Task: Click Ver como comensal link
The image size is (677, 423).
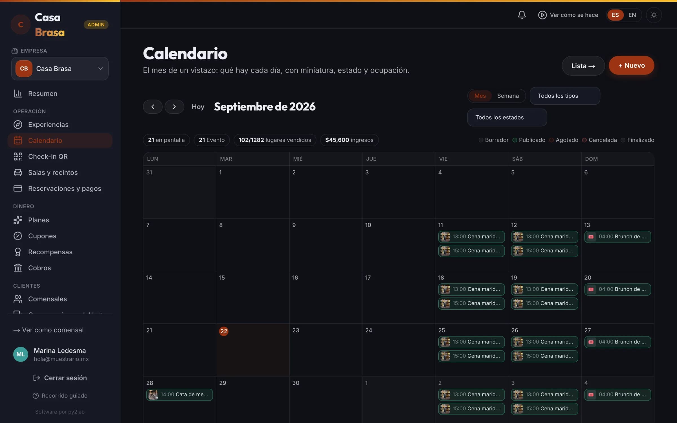Action: pyautogui.click(x=48, y=330)
